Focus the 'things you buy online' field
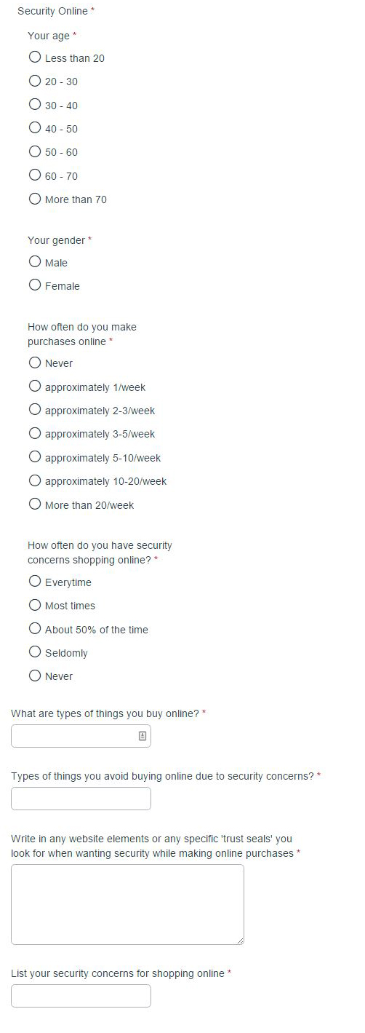 point(81,736)
